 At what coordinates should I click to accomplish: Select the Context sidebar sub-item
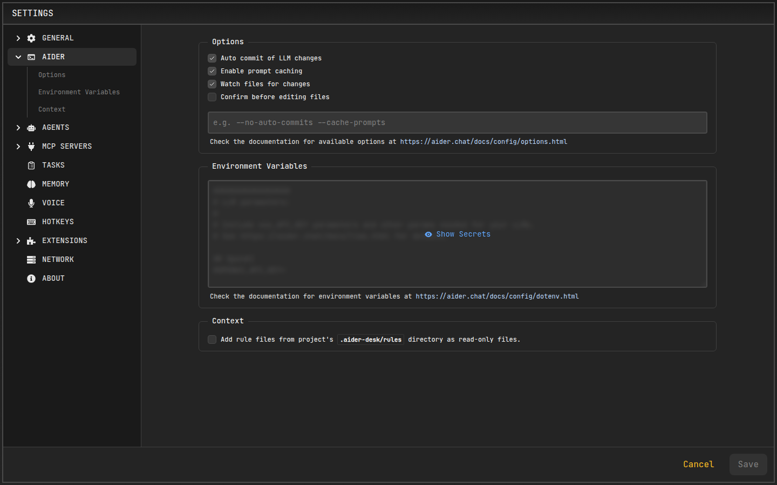[x=52, y=109]
